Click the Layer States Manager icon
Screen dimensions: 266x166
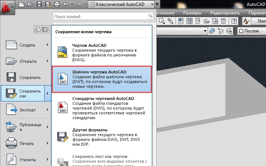pyautogui.click(x=229, y=31)
